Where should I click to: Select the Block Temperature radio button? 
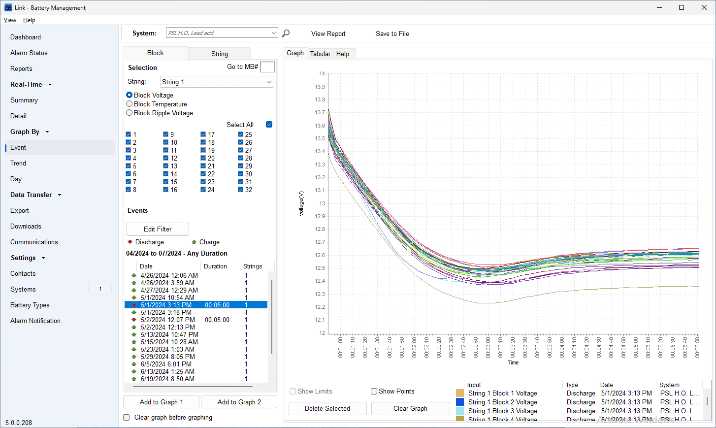click(x=129, y=104)
